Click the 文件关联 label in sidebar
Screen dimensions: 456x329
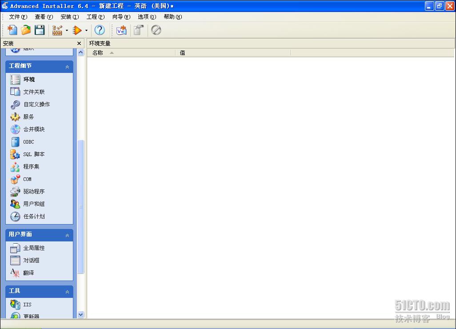[34, 92]
